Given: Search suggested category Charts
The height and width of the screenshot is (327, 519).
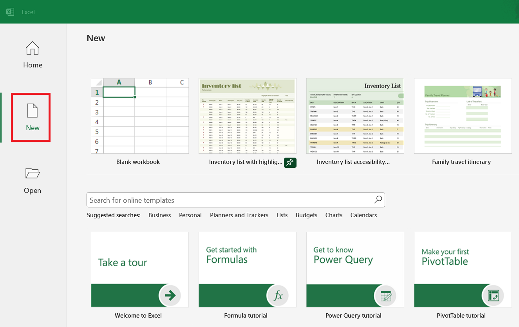Looking at the screenshot, I should coord(334,215).
